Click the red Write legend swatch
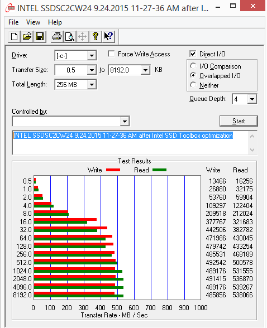 [113, 170]
